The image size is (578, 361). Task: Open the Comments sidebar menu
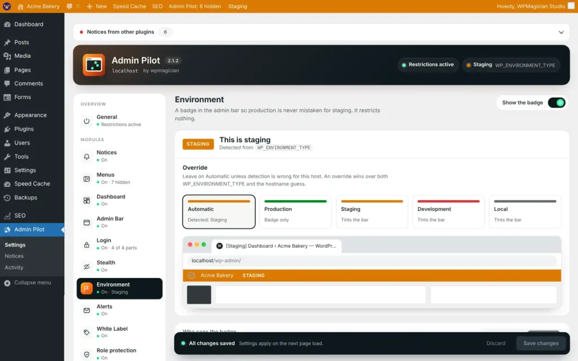click(32, 83)
